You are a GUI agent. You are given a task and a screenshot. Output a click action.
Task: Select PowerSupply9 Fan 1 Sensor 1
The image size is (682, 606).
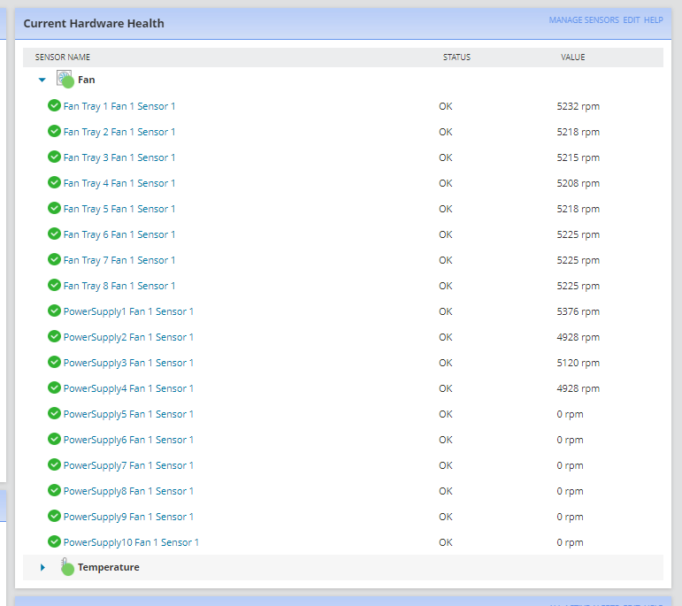pyautogui.click(x=128, y=517)
